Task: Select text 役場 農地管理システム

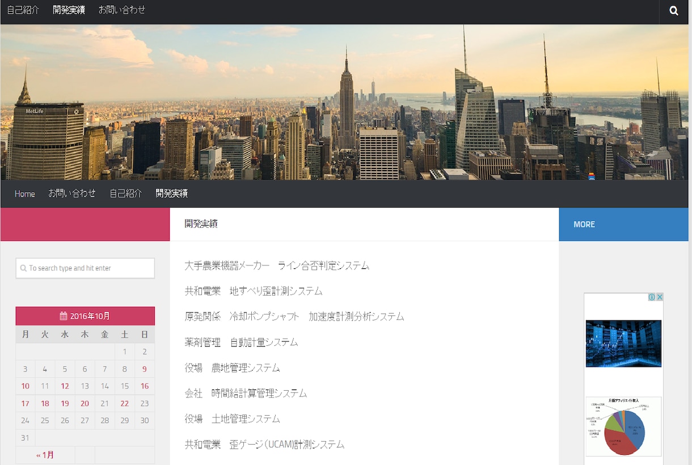Action: click(232, 368)
